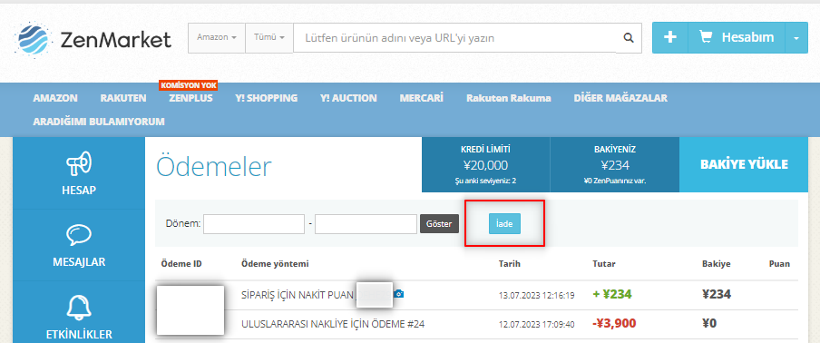The width and height of the screenshot is (820, 343).
Task: Expand the Hesabım dropdown arrow
Action: click(796, 37)
